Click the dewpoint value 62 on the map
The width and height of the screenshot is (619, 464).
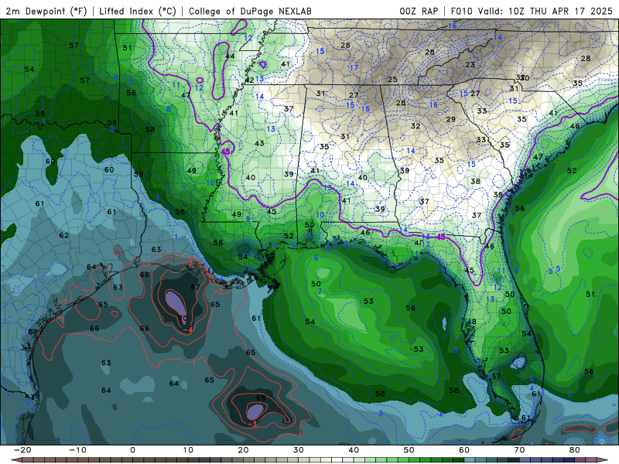[x=64, y=235]
